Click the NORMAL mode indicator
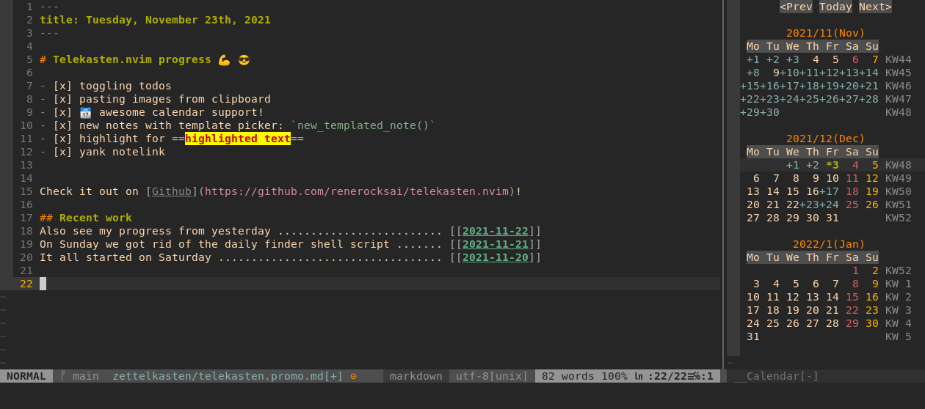The height and width of the screenshot is (409, 925). (x=26, y=376)
